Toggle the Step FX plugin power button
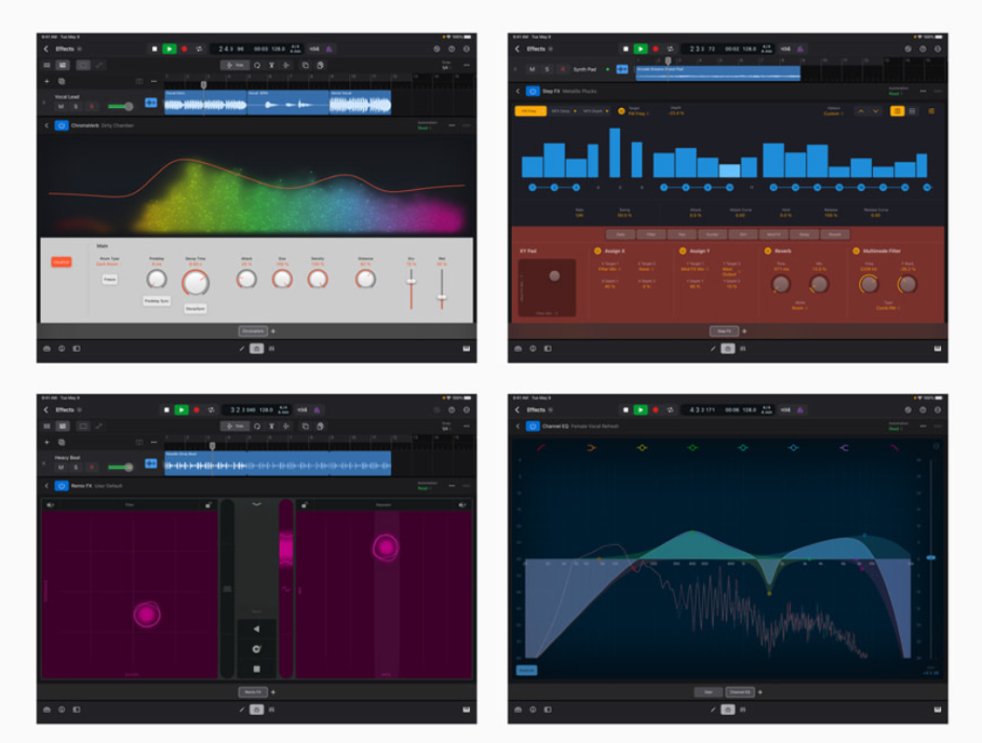 tap(532, 91)
